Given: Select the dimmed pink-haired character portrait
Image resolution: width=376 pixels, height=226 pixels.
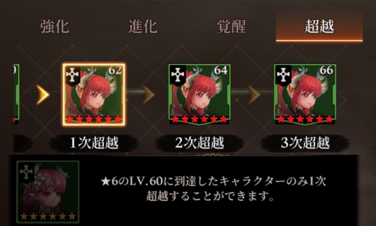Looking at the screenshot, I should pyautogui.click(x=48, y=192).
